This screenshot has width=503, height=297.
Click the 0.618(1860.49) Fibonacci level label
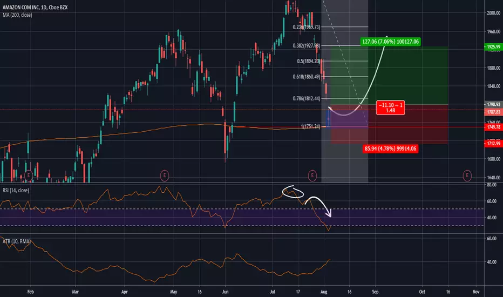click(307, 77)
